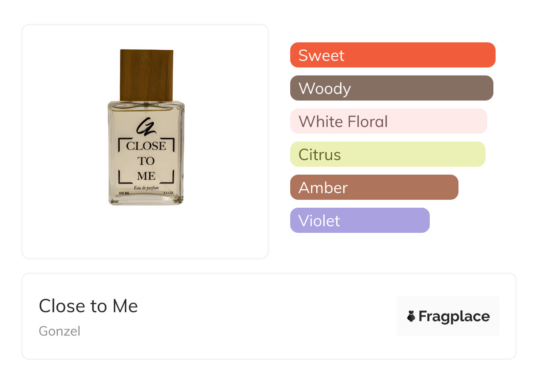
Task: Click the wooden cap of the bottle
Action: pos(146,75)
